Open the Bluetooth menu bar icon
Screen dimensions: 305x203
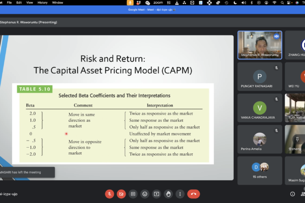point(252,3)
